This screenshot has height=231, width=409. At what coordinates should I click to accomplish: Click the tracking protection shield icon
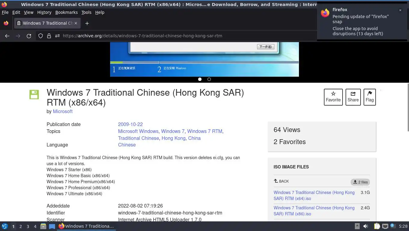click(41, 36)
